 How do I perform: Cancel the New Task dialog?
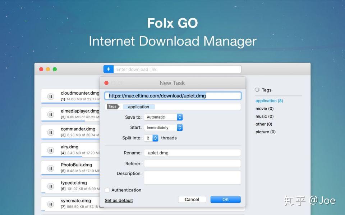(x=192, y=199)
